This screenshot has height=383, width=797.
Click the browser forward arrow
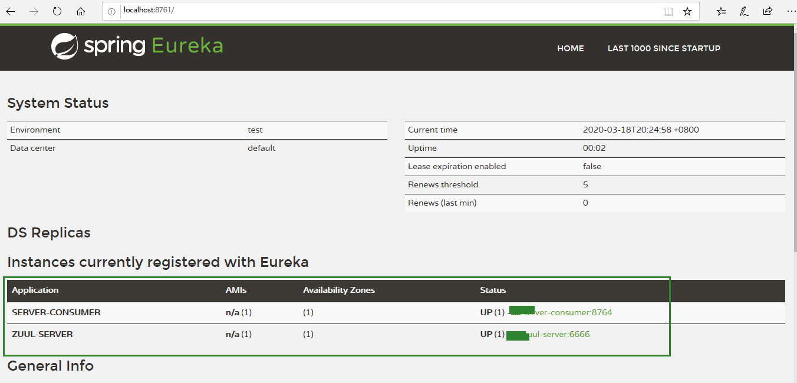coord(34,11)
